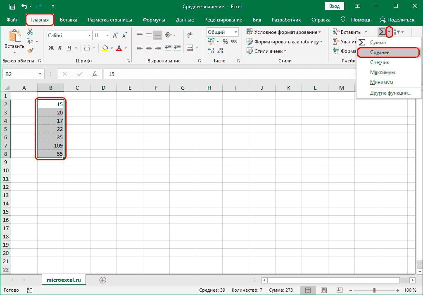Click the increase font size icon
Image resolution: width=423 pixels, height=295 pixels.
click(x=116, y=36)
